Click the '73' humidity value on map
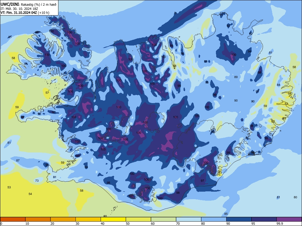This screenshot has height=226, width=302. (x=37, y=180)
